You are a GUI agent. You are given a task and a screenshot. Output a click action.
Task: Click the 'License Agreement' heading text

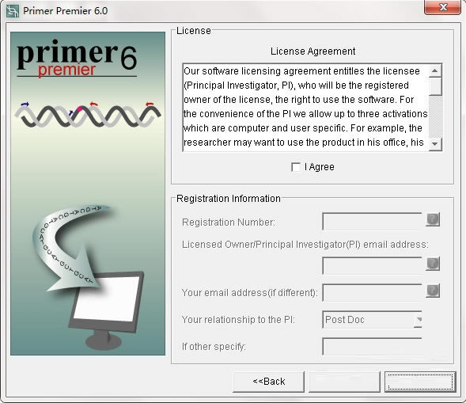coord(313,51)
